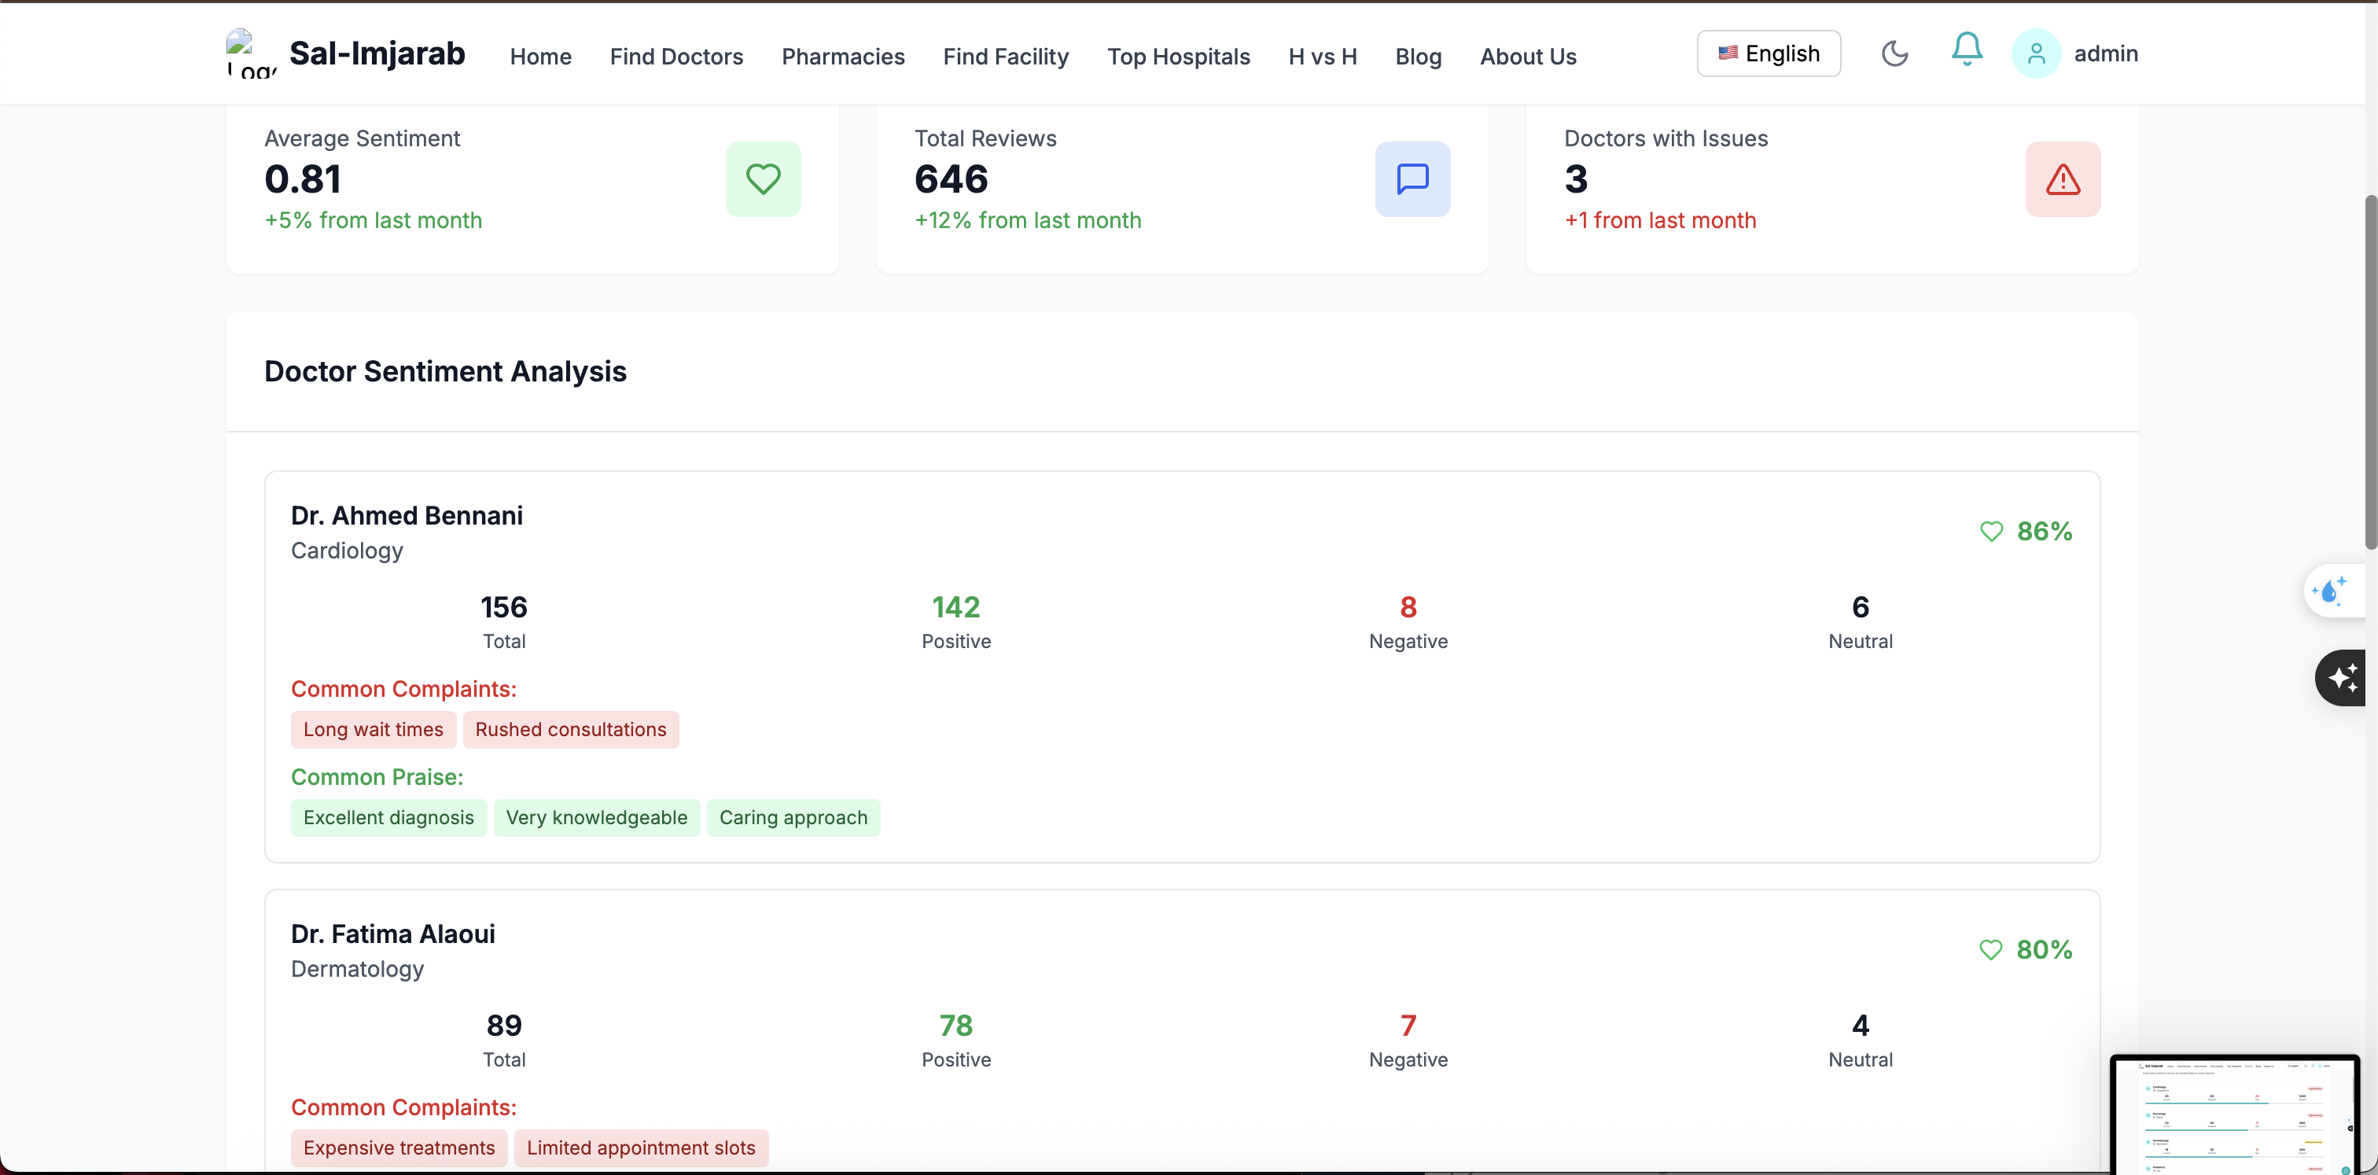Go to Find Doctors page
Image resolution: width=2378 pixels, height=1175 pixels.
pyautogui.click(x=675, y=57)
